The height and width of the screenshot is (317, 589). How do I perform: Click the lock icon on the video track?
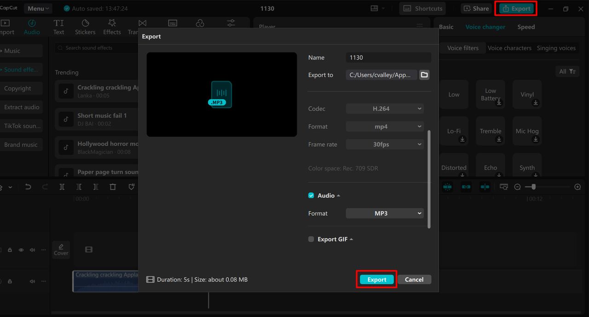tap(10, 250)
